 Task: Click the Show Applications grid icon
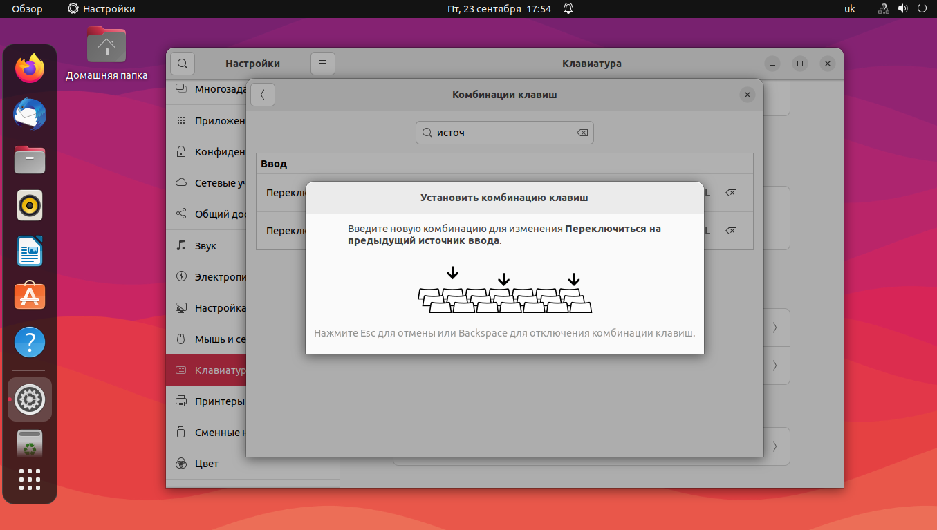point(29,480)
